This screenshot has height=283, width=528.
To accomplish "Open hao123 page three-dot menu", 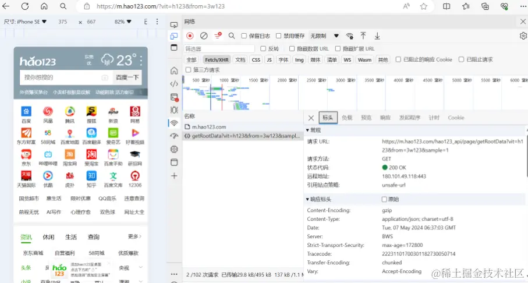I will point(141,61).
